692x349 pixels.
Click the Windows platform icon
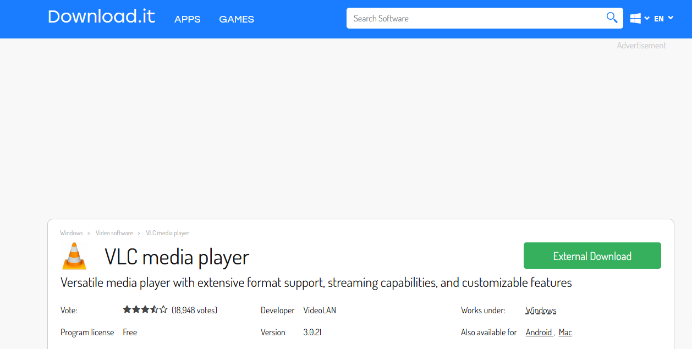635,19
